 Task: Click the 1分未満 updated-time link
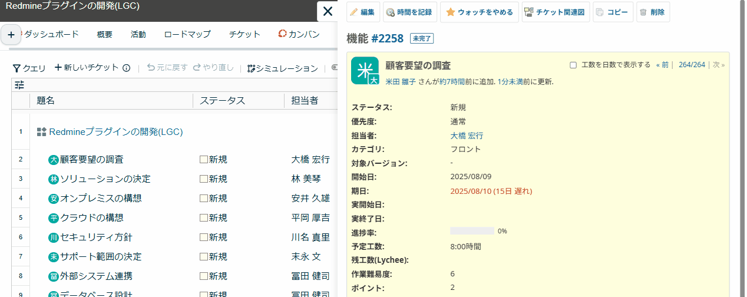(511, 82)
